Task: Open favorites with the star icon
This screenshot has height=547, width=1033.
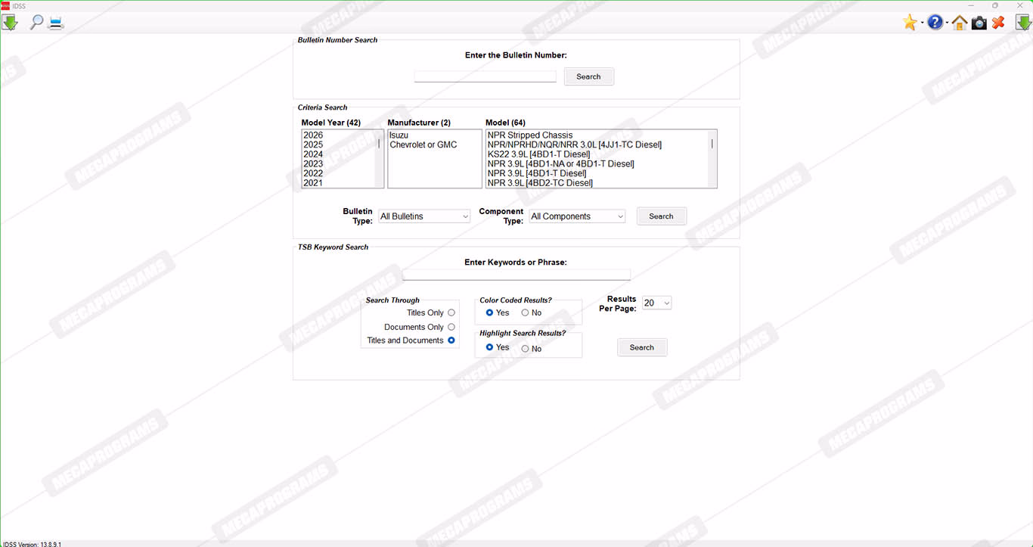Action: (910, 23)
